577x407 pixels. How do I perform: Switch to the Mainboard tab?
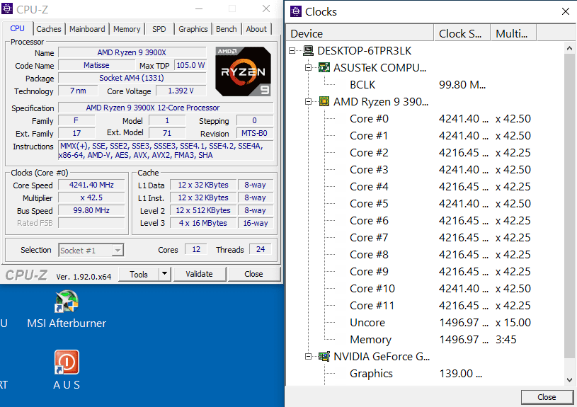(x=87, y=29)
